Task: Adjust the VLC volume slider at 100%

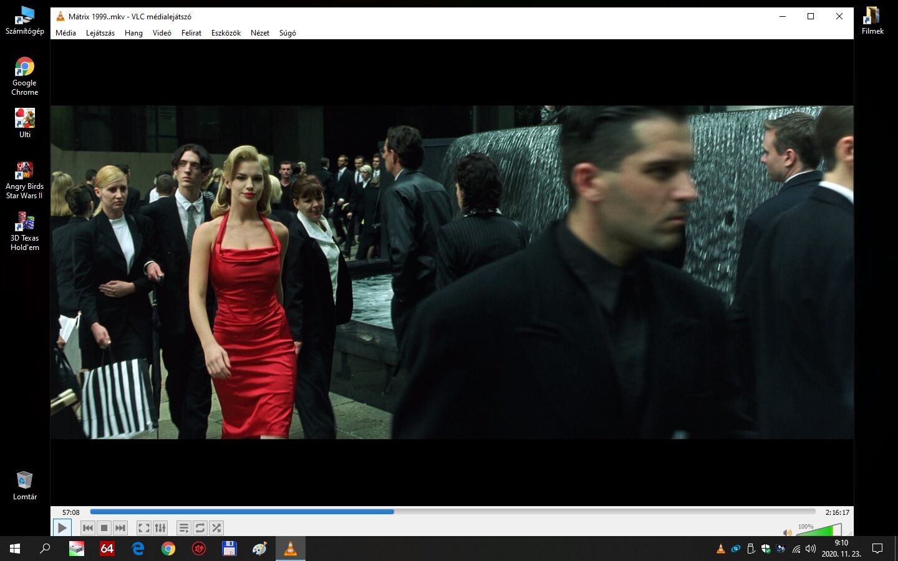Action: [x=819, y=530]
